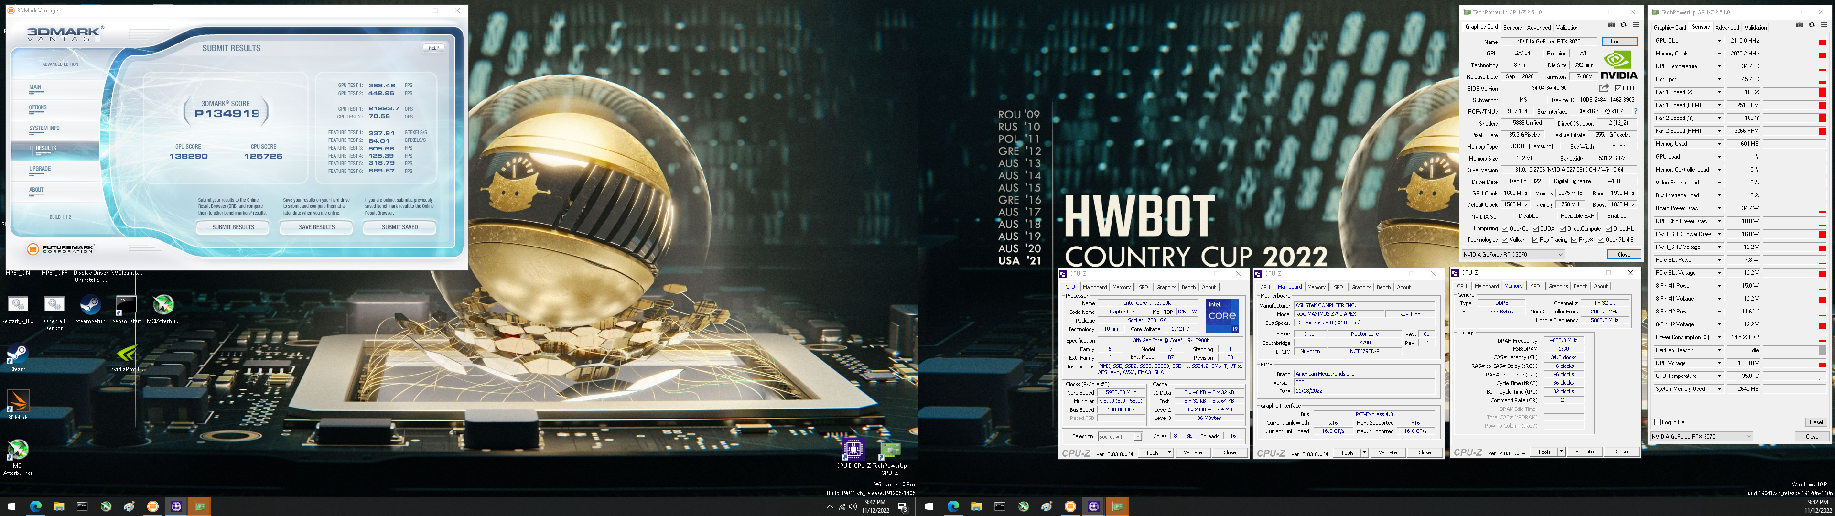Open the Restart_-_Bl... batch file icon
The image size is (1835, 516).
click(18, 309)
